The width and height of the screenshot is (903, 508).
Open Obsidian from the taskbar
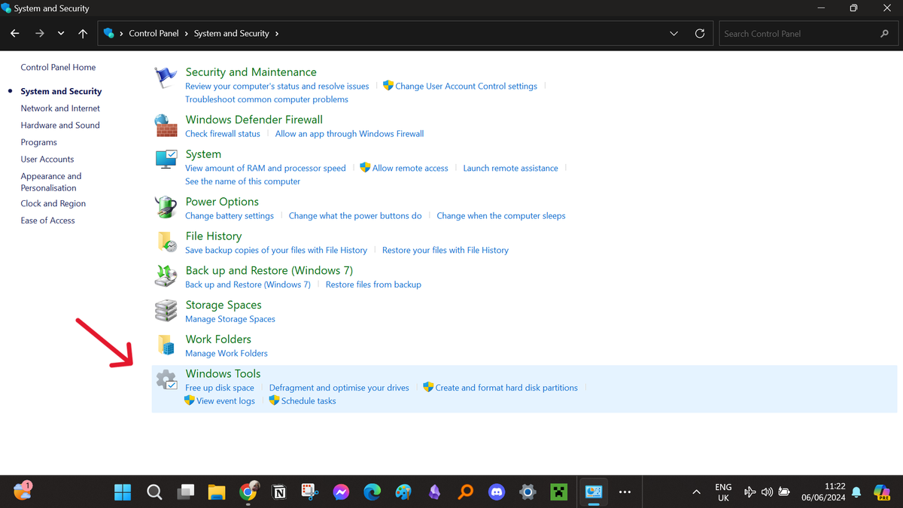(434, 492)
